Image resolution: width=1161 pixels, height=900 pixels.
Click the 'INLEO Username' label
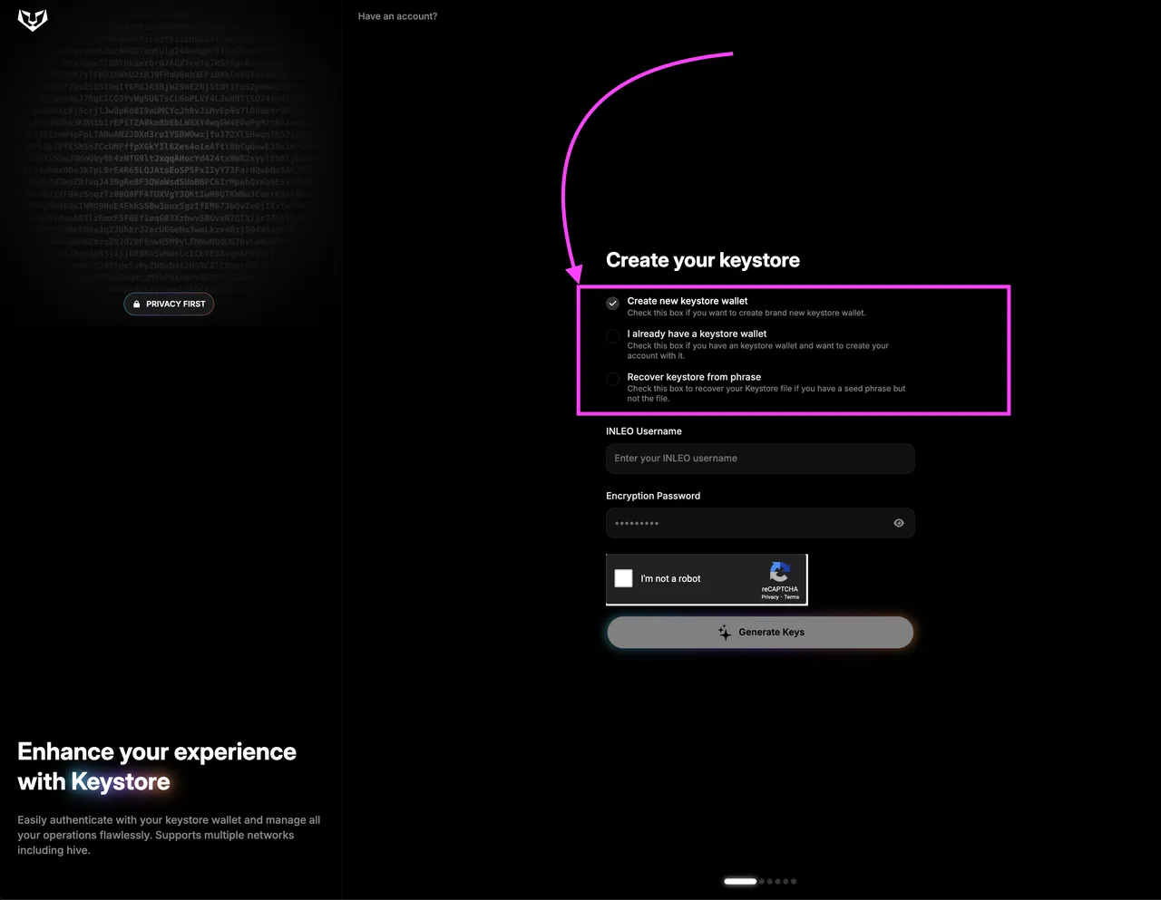(644, 431)
